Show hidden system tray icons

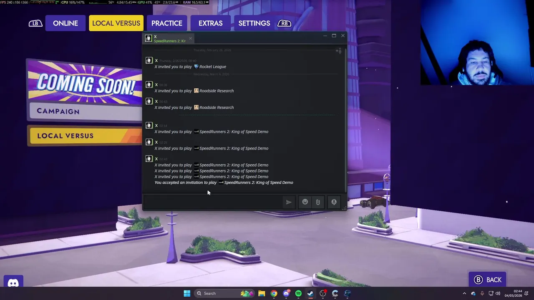tap(464, 293)
